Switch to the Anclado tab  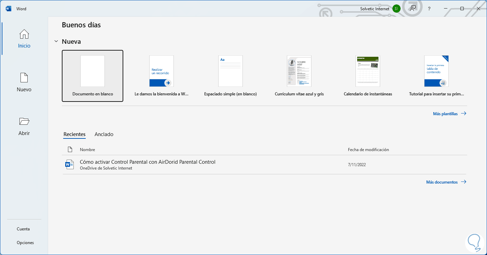104,134
